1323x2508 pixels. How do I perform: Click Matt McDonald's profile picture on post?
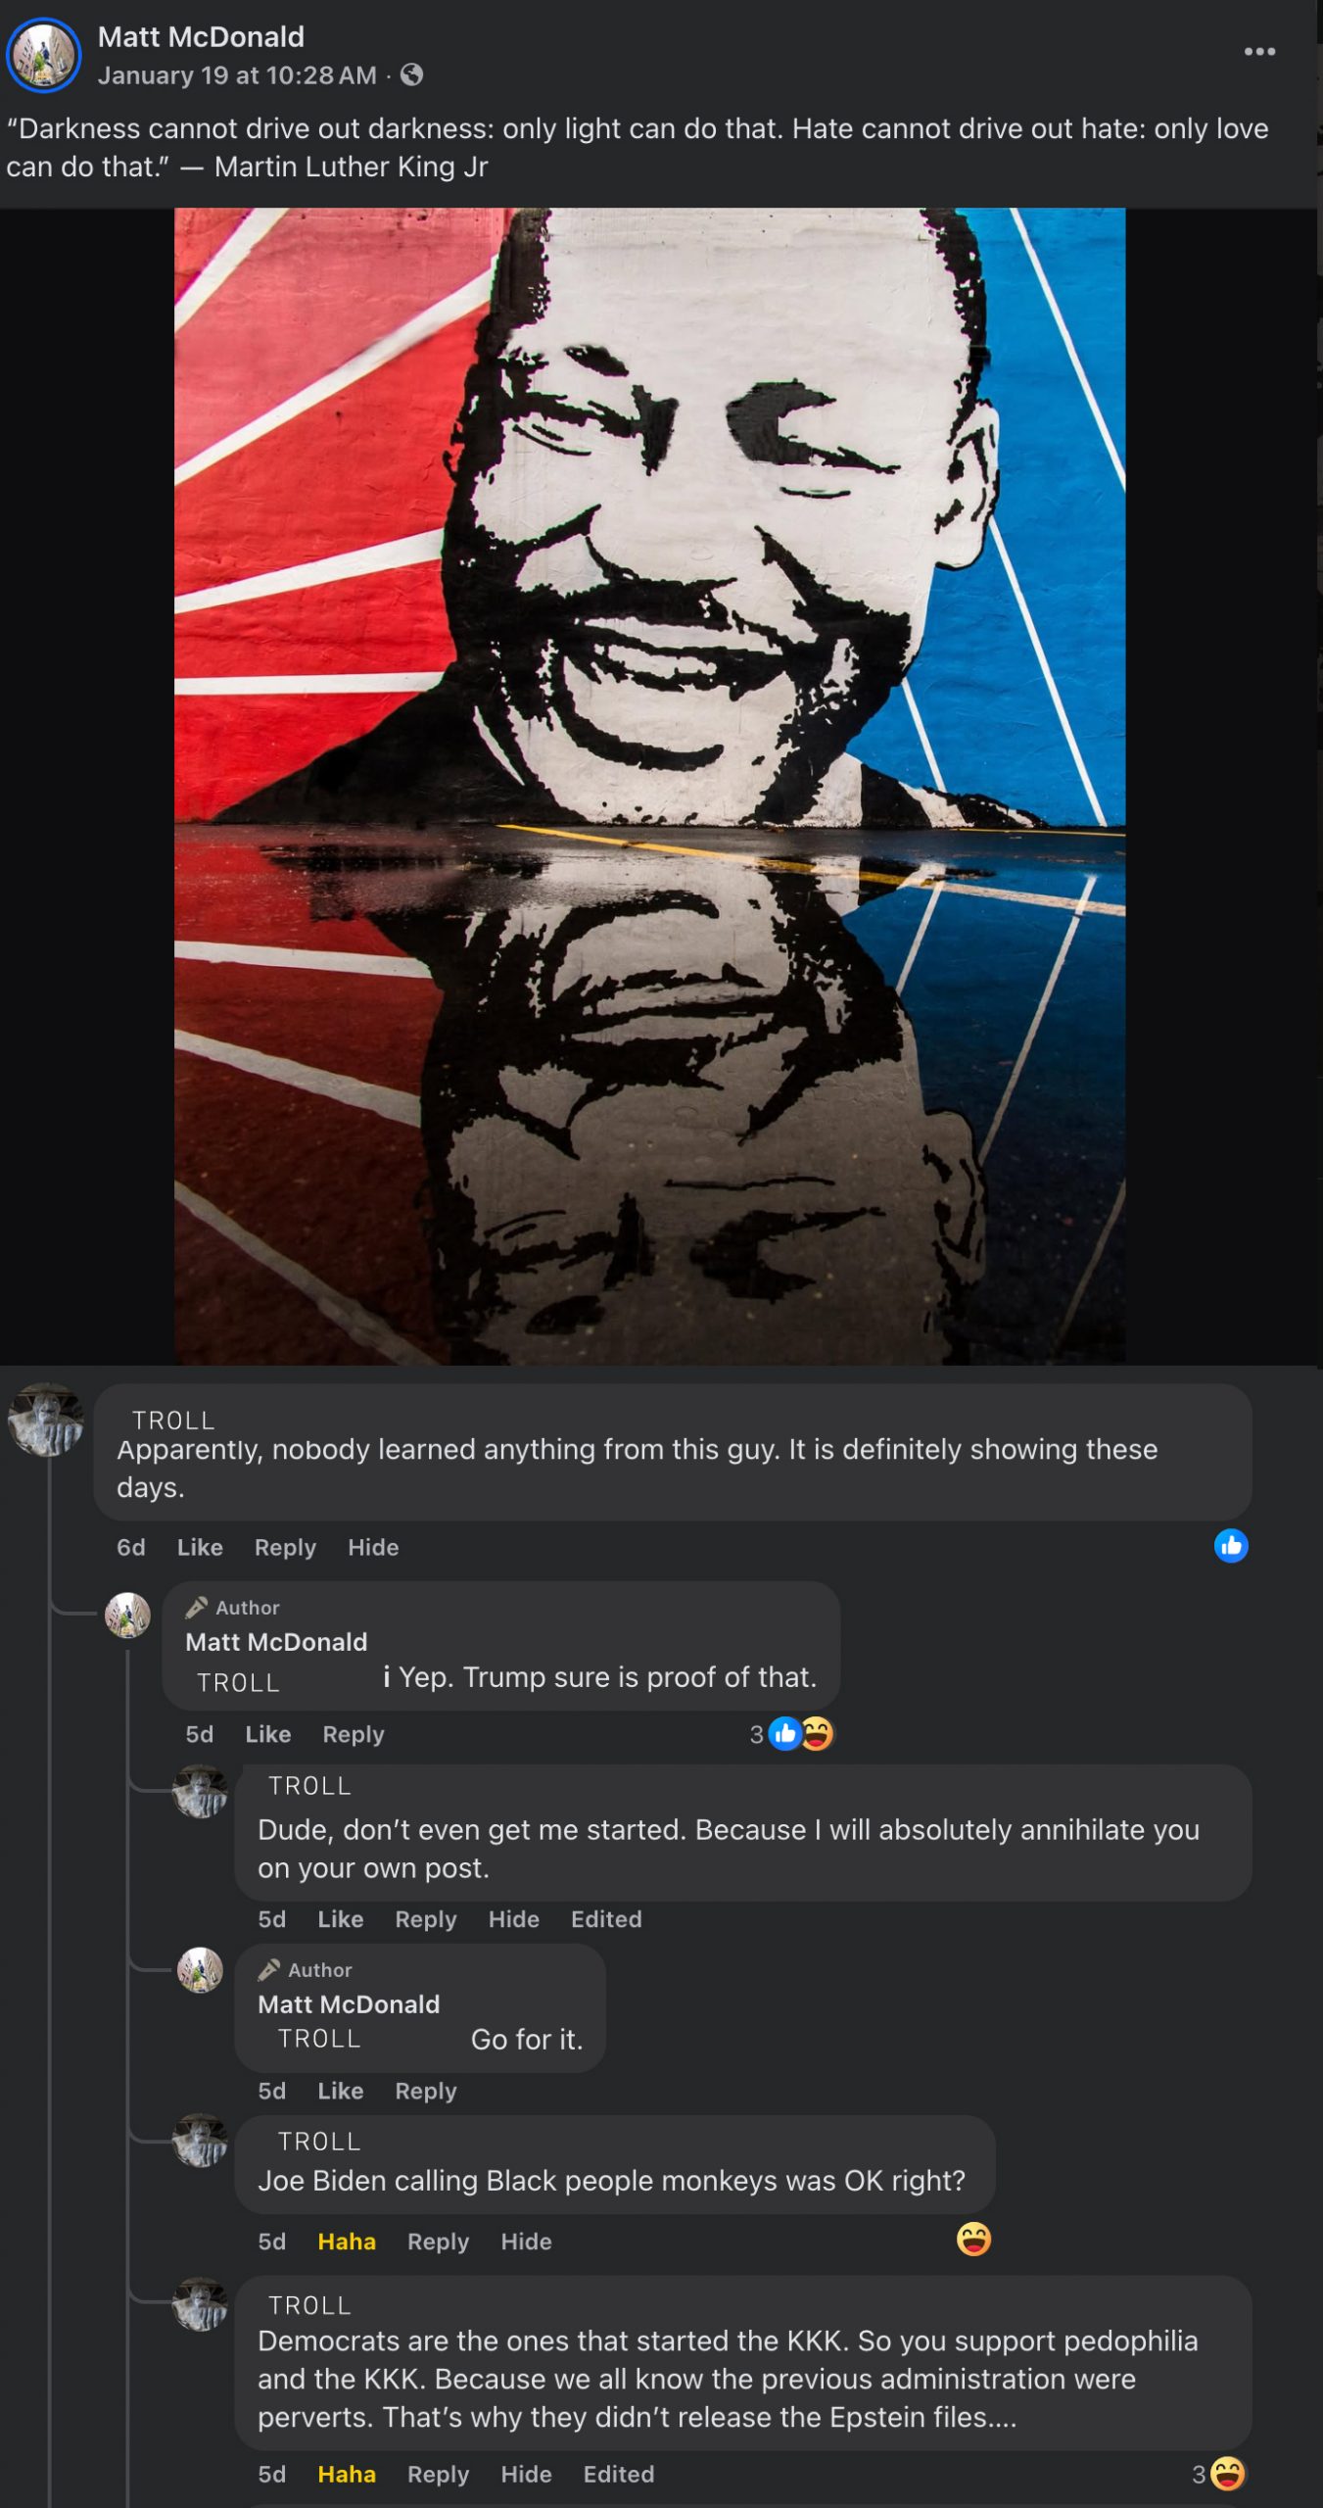[43, 55]
